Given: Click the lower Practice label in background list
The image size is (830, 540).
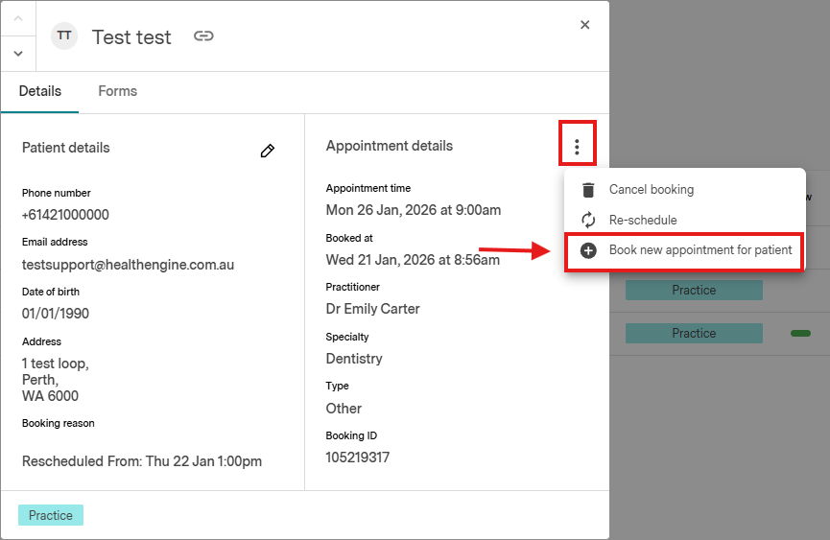Looking at the screenshot, I should click(694, 333).
